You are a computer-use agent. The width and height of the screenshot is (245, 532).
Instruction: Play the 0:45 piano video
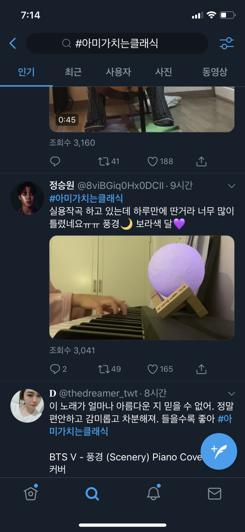pyautogui.click(x=142, y=108)
